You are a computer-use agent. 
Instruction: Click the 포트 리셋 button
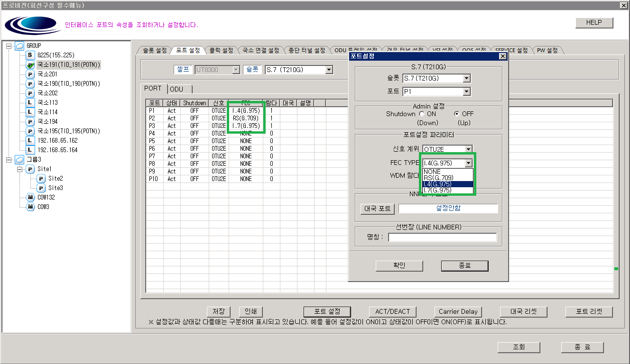click(589, 312)
